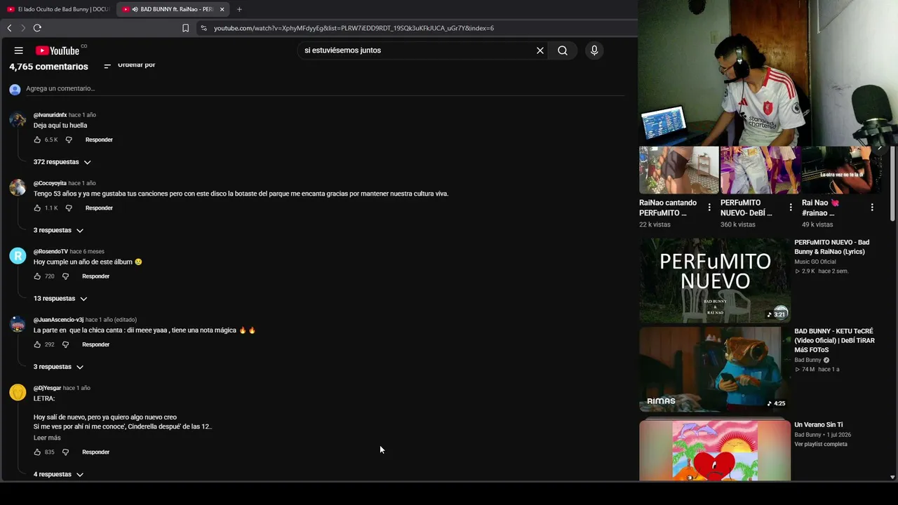Open options for PERFuMITO NUEVO- DeBÍ short
This screenshot has height=505, width=898.
point(791,208)
